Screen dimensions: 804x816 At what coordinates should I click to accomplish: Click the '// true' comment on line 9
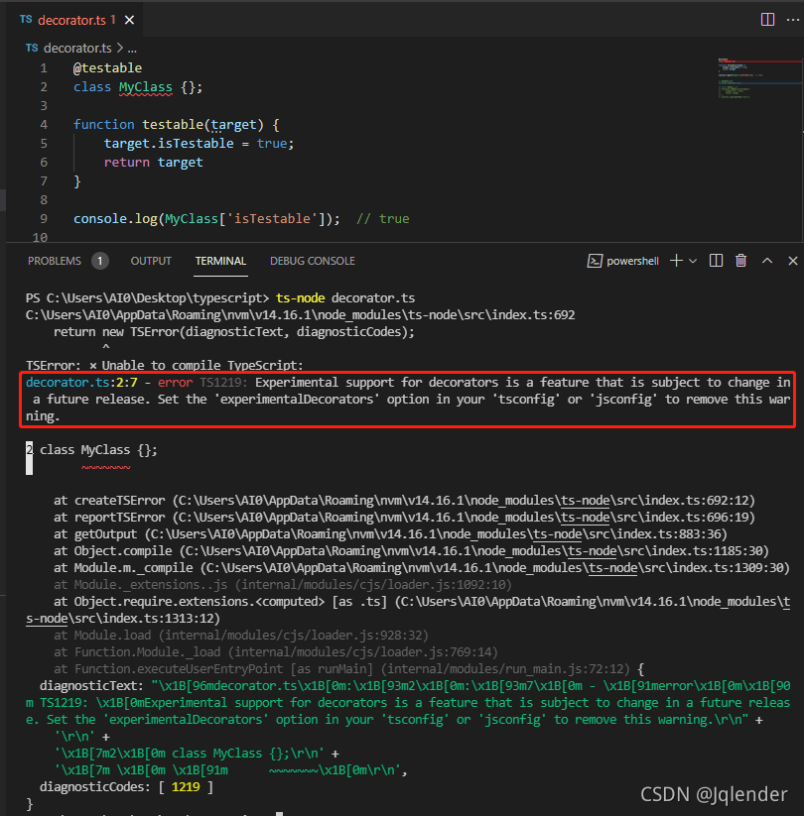coord(383,219)
